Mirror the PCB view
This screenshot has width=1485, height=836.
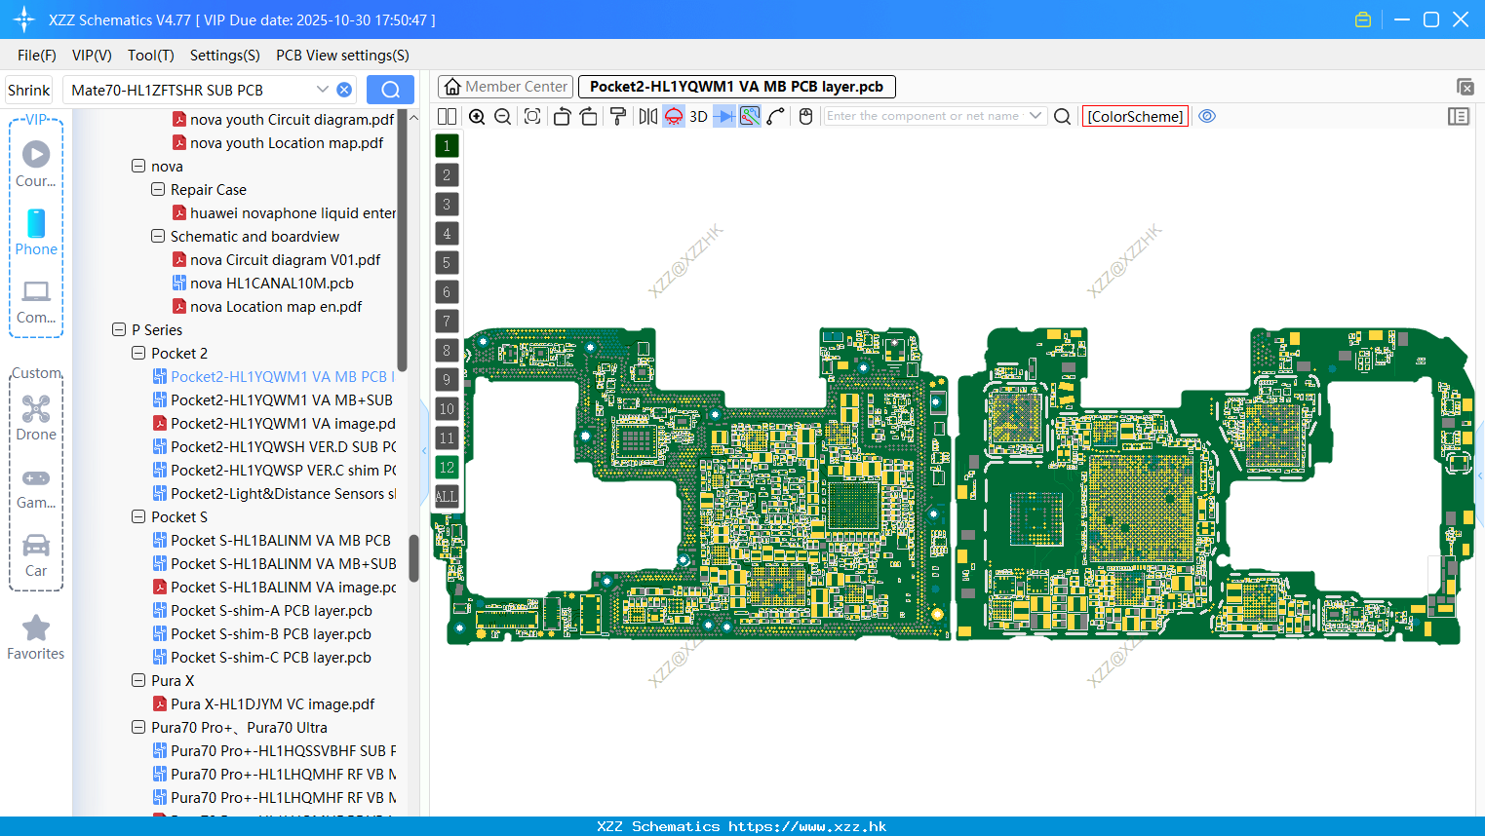[x=647, y=116]
